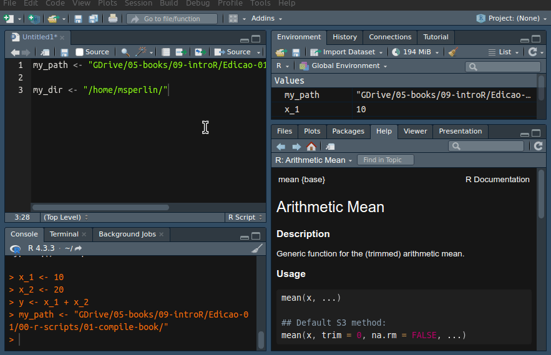The height and width of the screenshot is (355, 551).
Task: Clear environment objects with the broom icon
Action: pyautogui.click(x=454, y=52)
